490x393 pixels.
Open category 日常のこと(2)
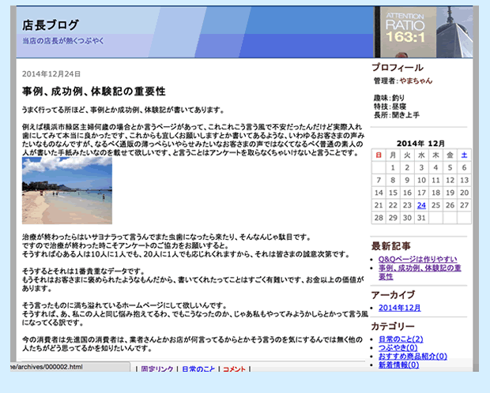[x=401, y=339]
